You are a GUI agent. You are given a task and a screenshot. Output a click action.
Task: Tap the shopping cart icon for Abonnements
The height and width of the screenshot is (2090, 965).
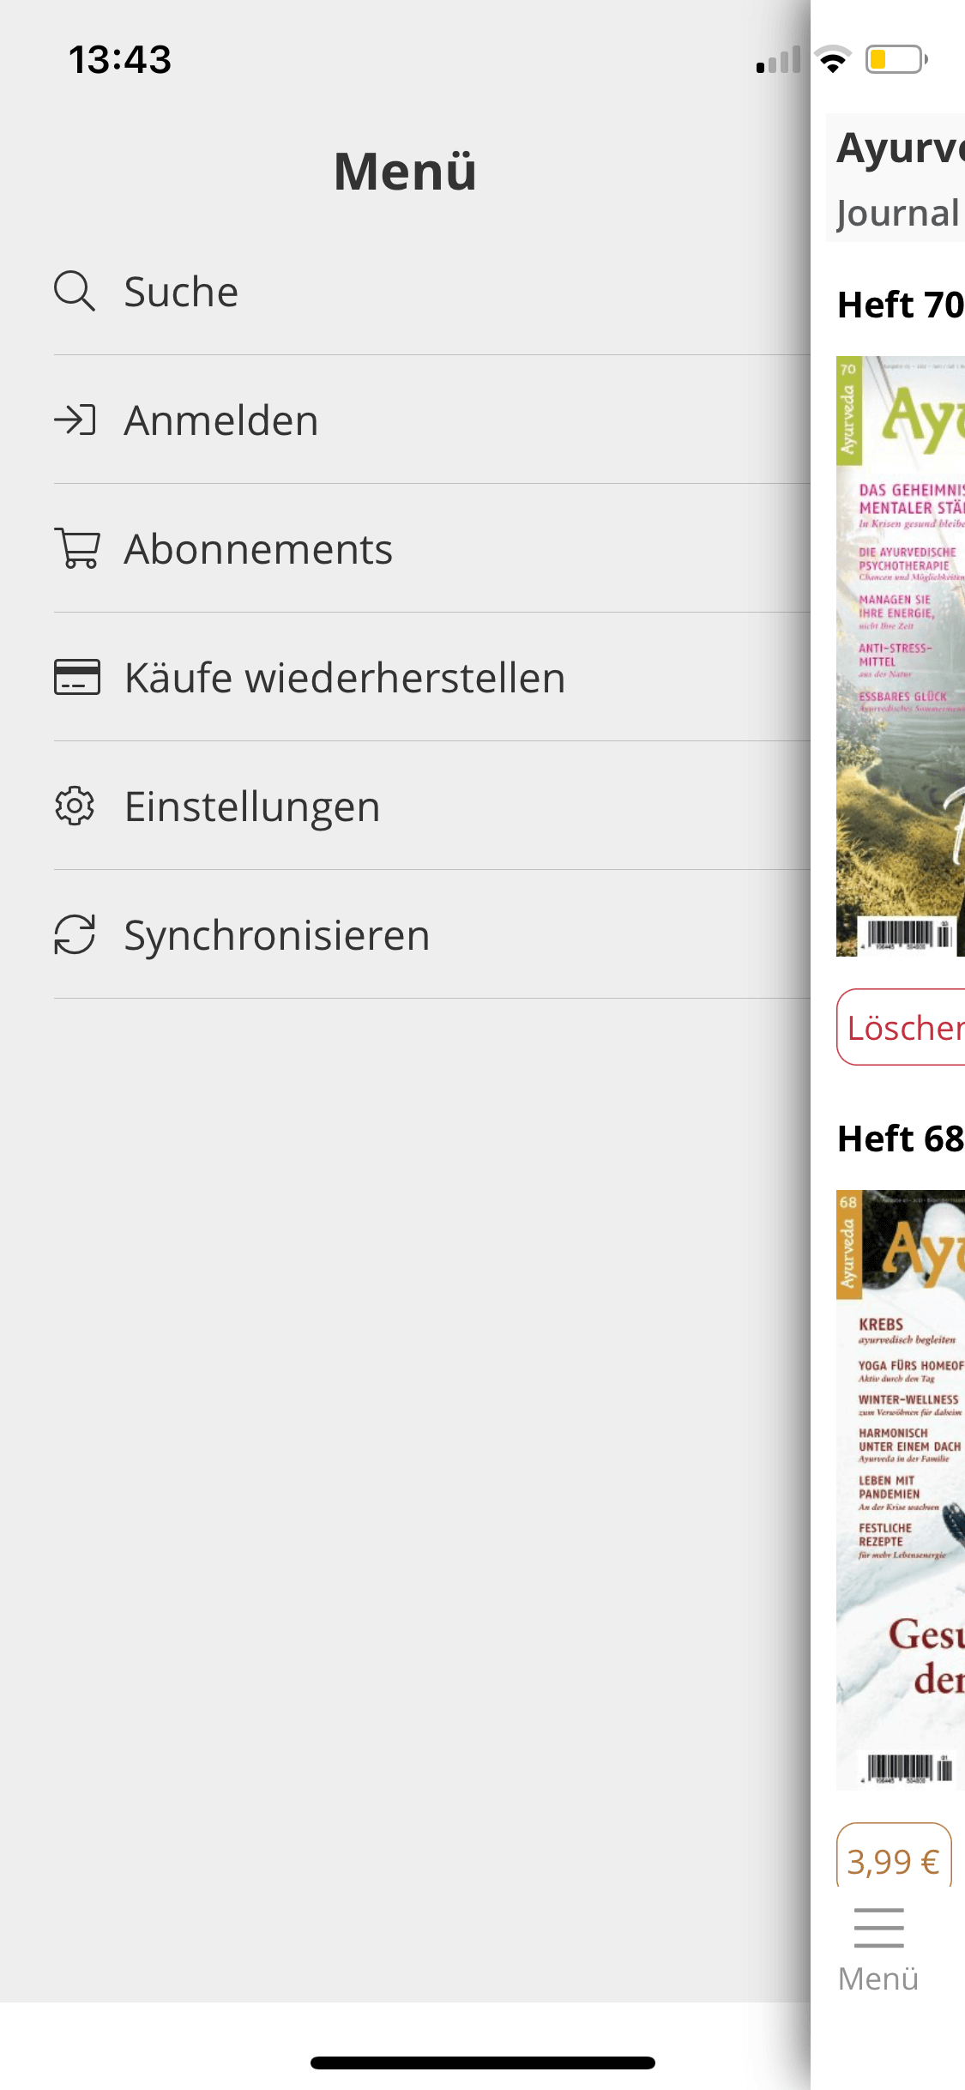coord(77,548)
